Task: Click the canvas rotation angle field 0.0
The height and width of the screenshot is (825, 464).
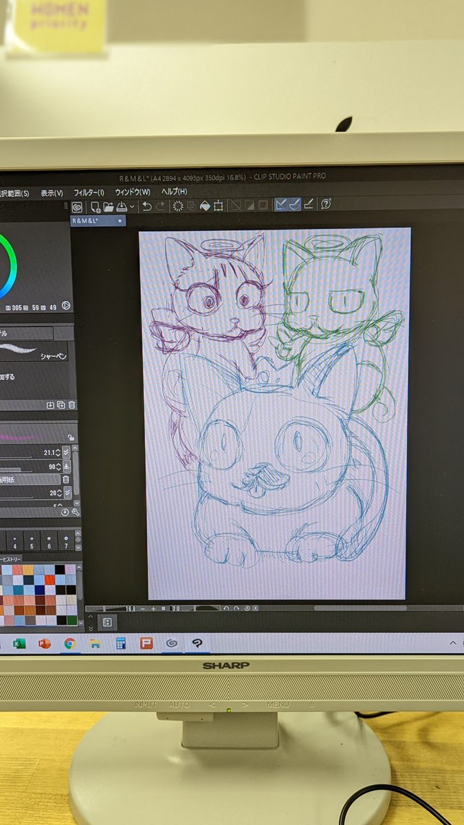Action: [175, 608]
